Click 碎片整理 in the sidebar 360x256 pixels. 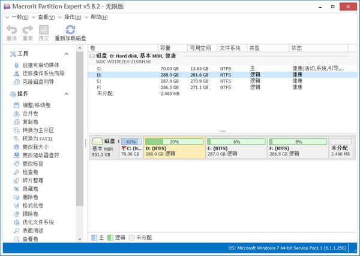[x=34, y=180]
